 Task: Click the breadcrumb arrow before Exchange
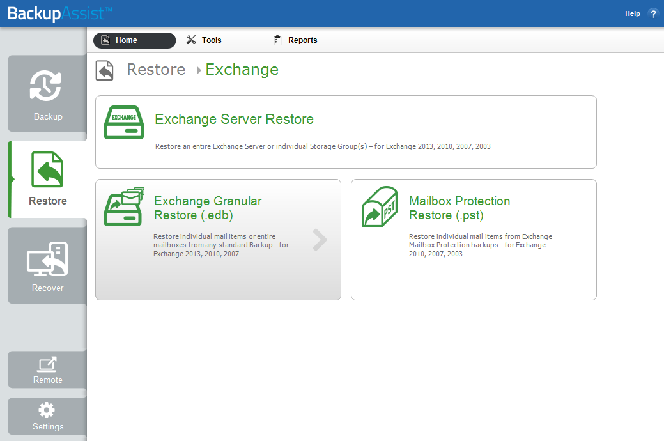tap(198, 70)
